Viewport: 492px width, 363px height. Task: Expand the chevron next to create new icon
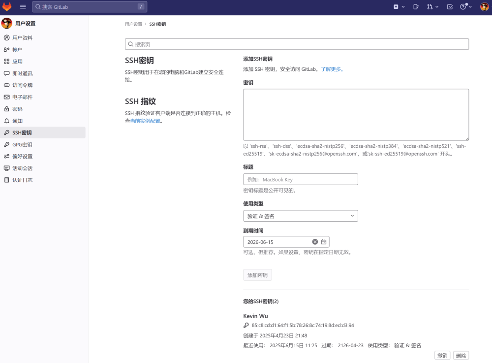click(x=402, y=7)
